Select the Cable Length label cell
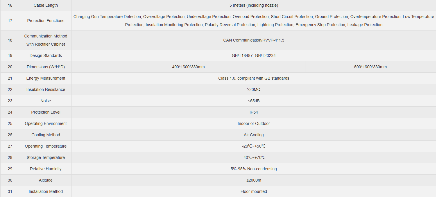Screen dimensions: 437x199 [x=46, y=5]
